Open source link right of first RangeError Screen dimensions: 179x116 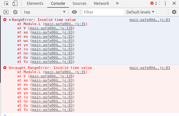(150, 20)
